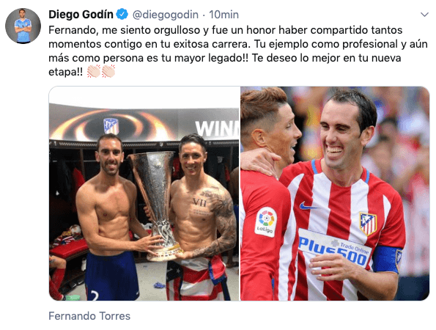Click the Atlético badge on striped shirt
The image size is (436, 330).
[368, 224]
